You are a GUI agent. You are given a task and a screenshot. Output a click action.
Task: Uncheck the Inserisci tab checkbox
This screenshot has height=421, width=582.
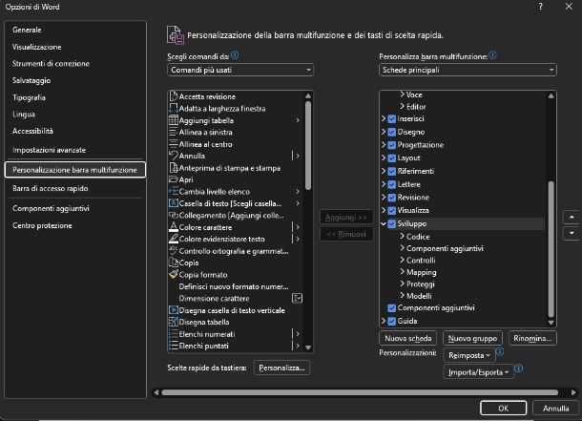(x=391, y=118)
